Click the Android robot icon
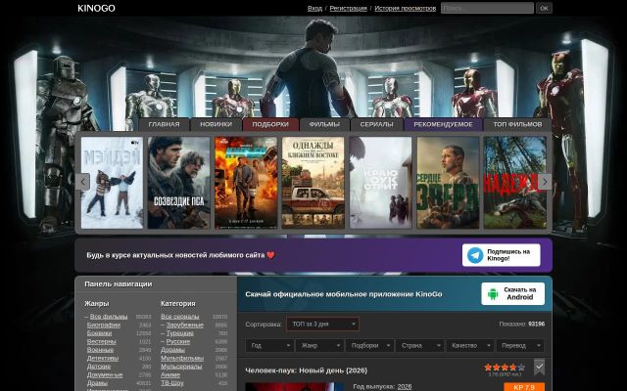This screenshot has width=627, height=391. click(493, 294)
